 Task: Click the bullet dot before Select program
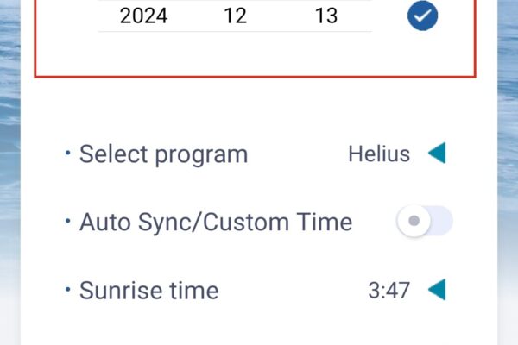[x=67, y=153]
